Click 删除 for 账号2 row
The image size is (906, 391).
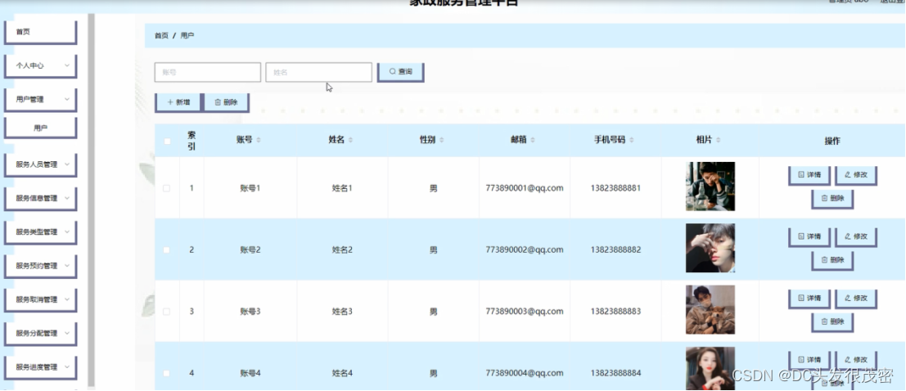click(832, 260)
